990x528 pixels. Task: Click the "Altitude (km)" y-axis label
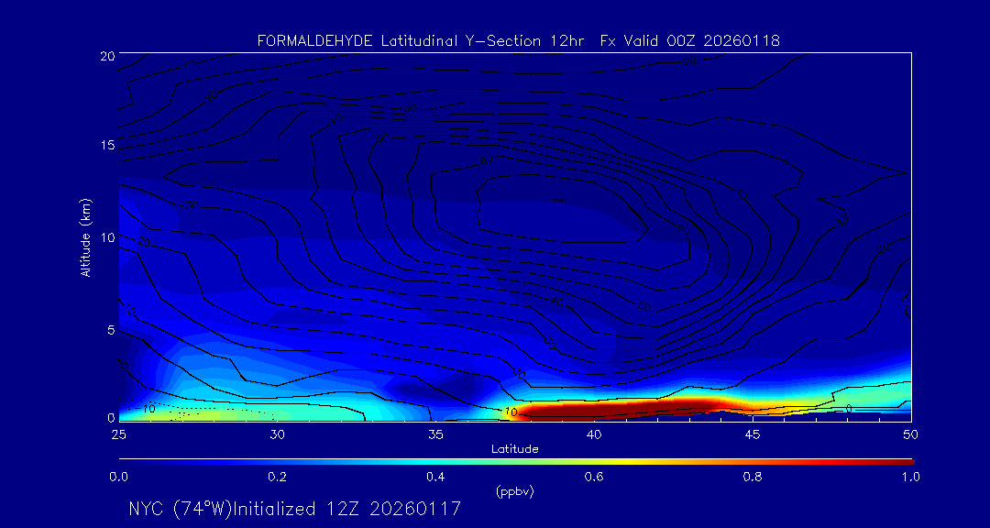(x=84, y=236)
